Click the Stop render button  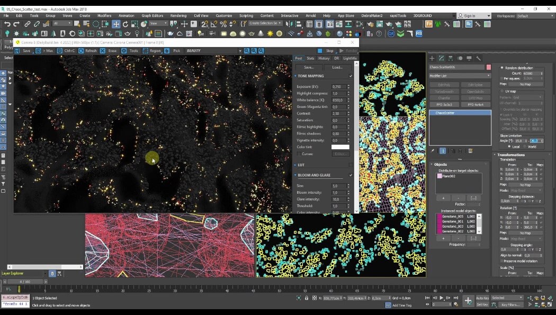326,51
